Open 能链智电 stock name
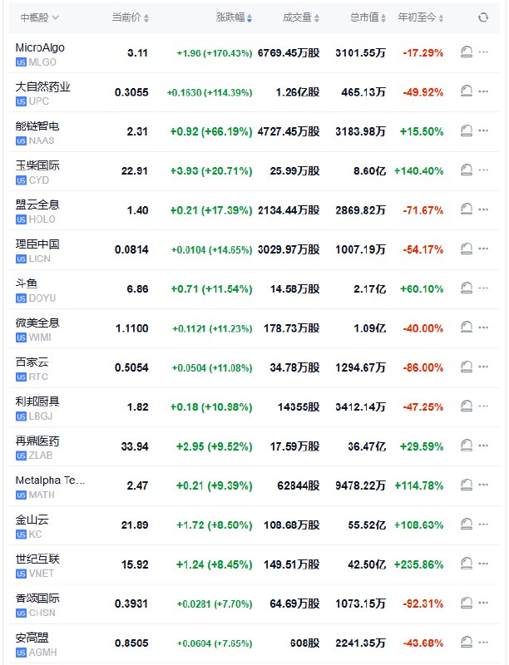This screenshot has height=665, width=509. pos(37,126)
